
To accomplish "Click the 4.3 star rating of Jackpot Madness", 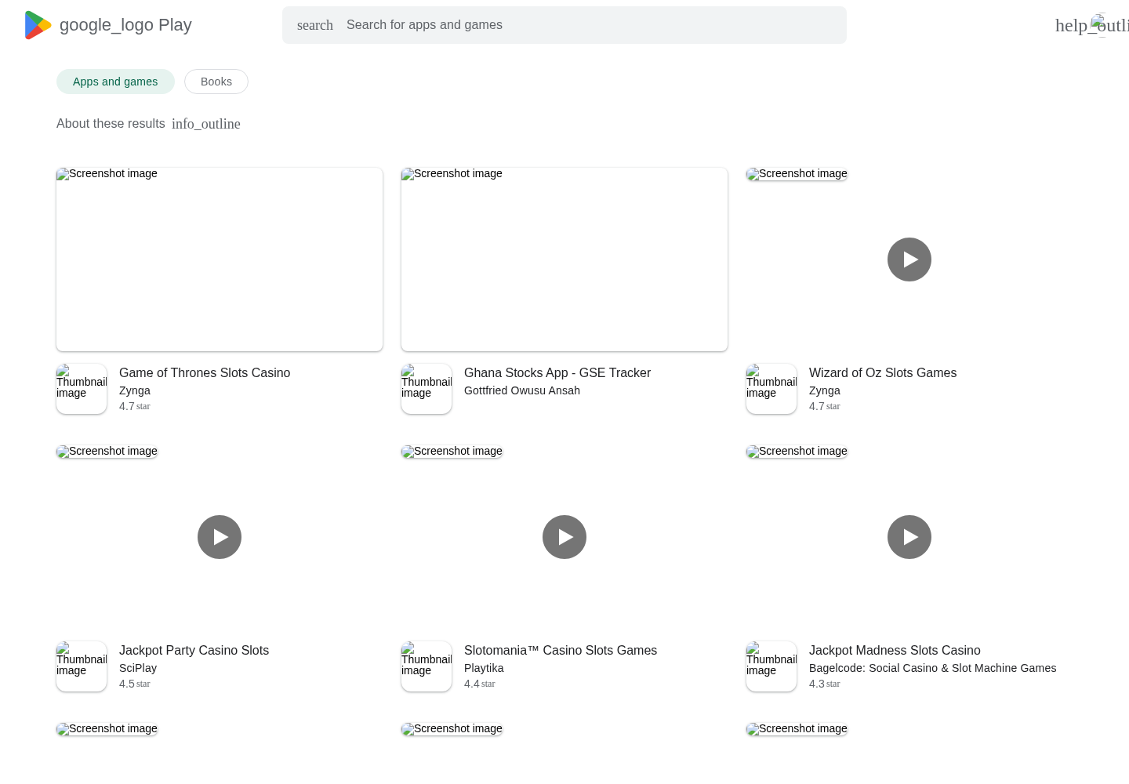I will [825, 684].
